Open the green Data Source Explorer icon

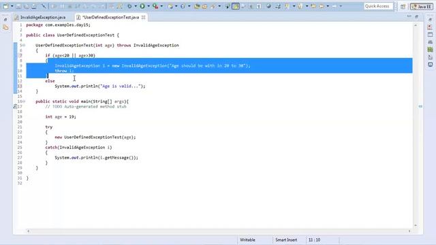[x=430, y=50]
